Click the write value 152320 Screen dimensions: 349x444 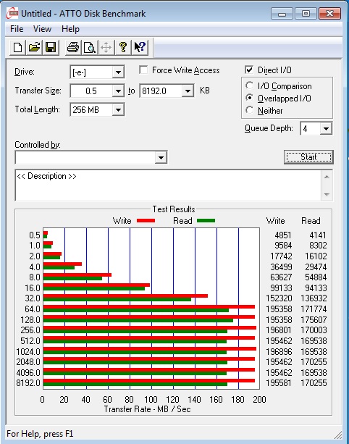(279, 298)
